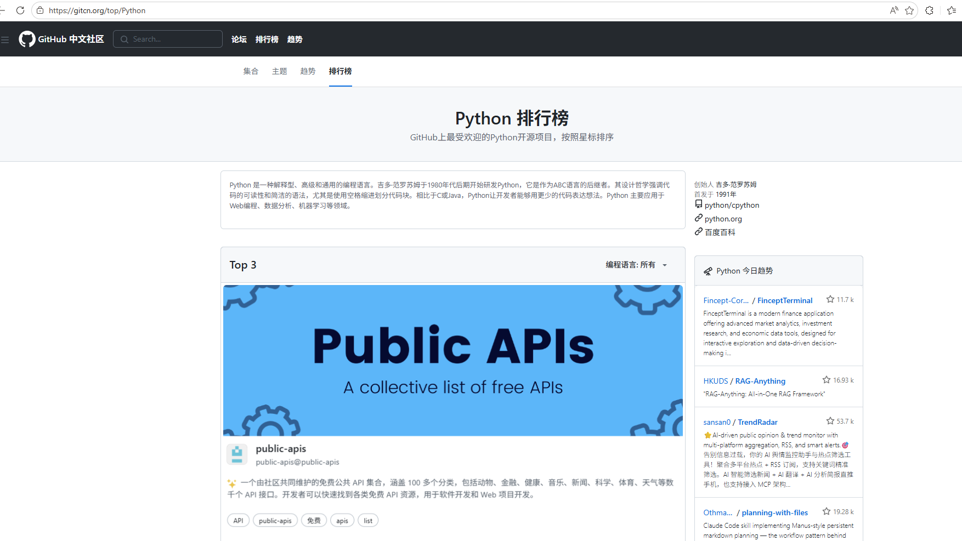The width and height of the screenshot is (962, 541).
Task: Click the browser refresh icon
Action: tap(20, 10)
